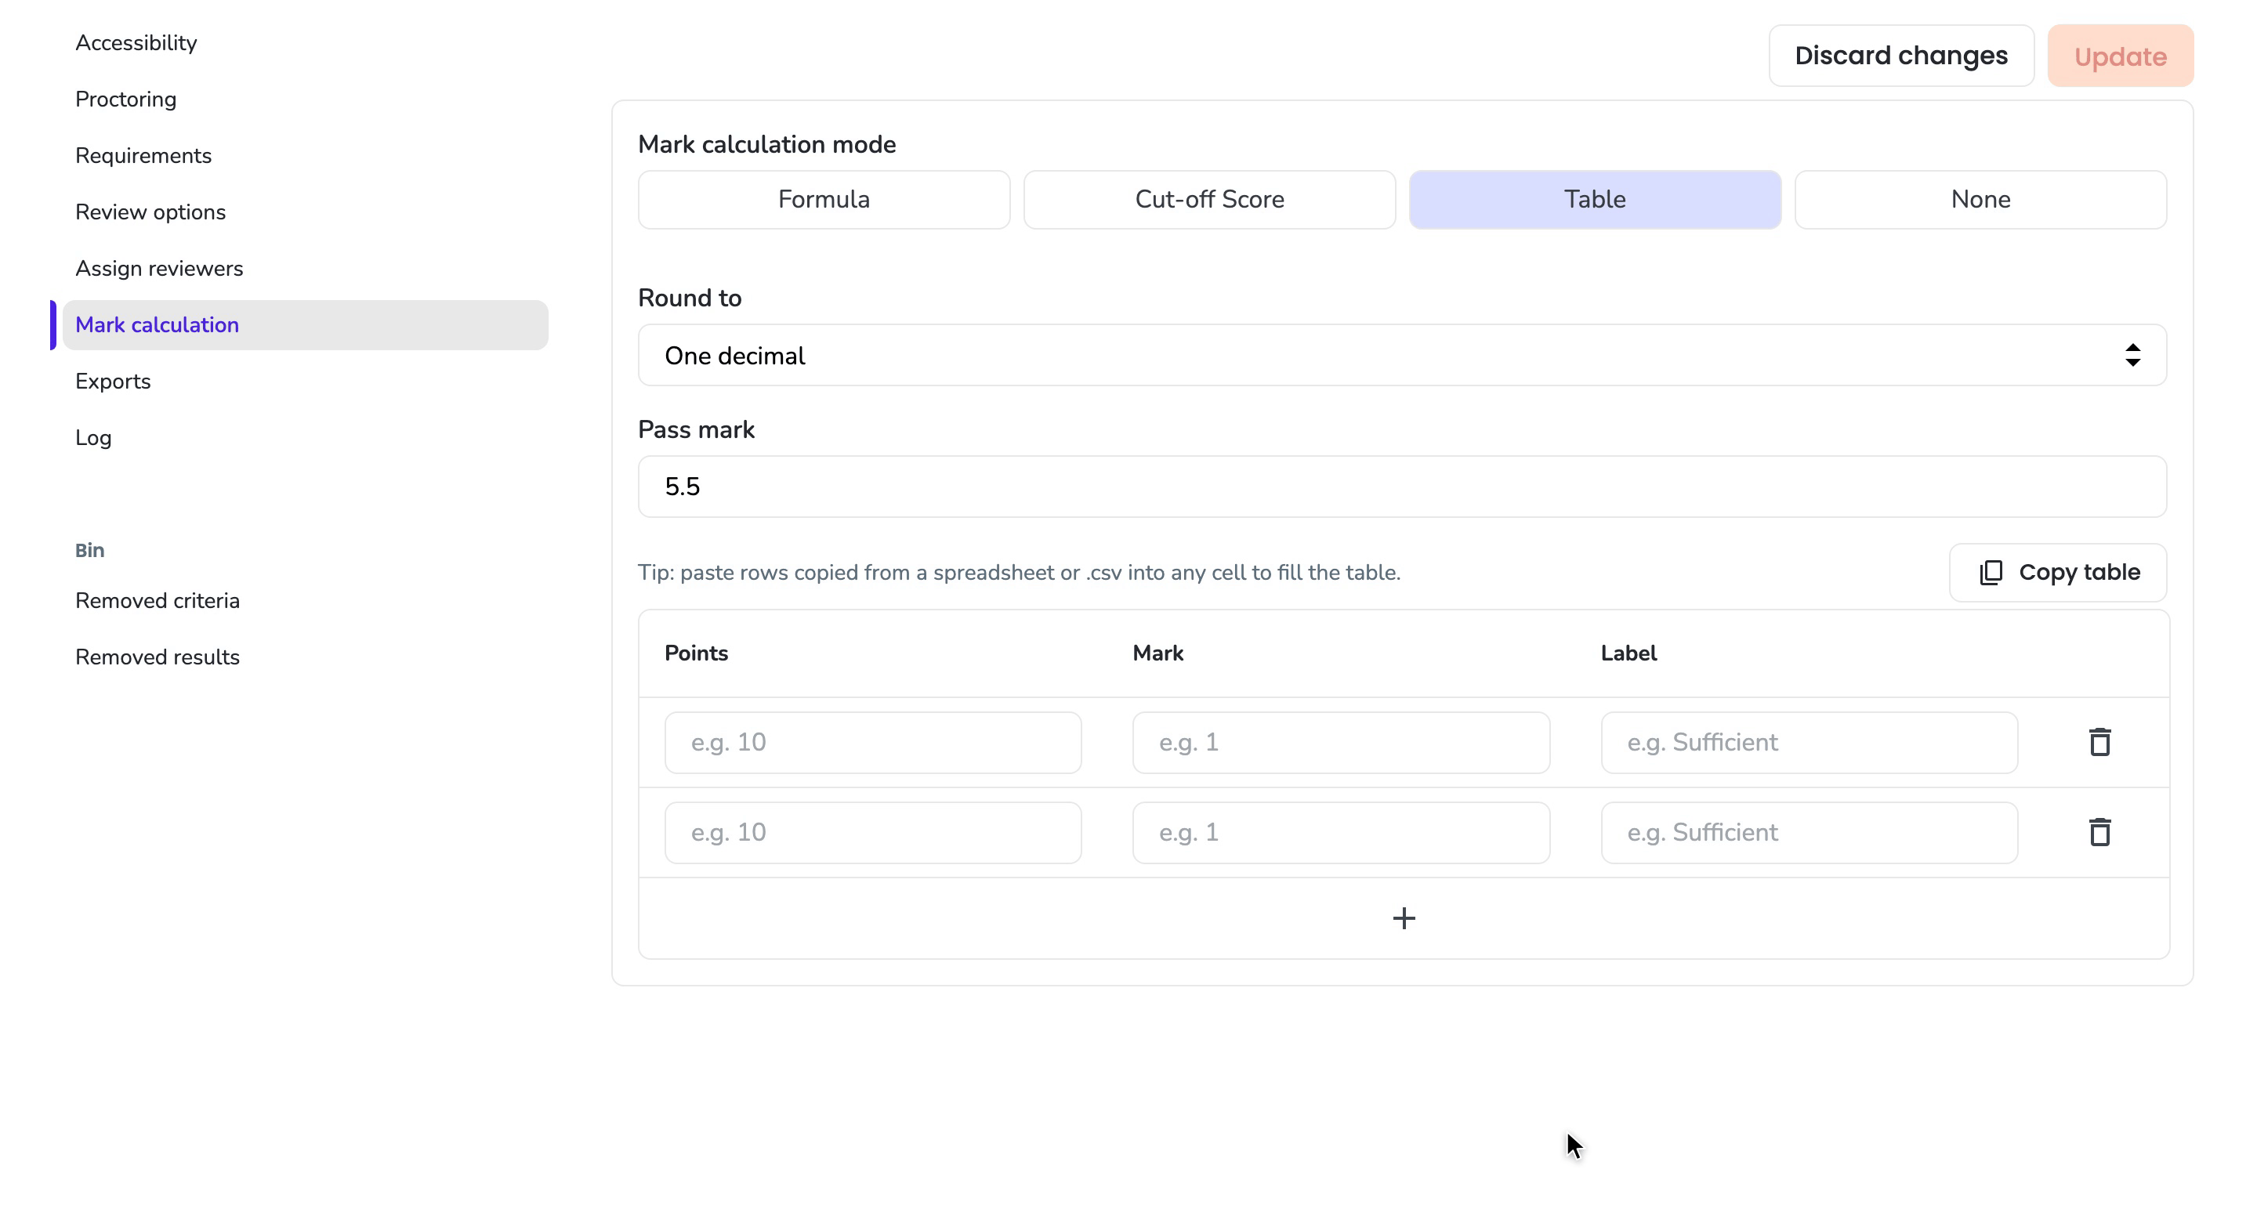Screen dimensions: 2257x1216
Task: Open the Requirements section
Action: [x=143, y=156]
